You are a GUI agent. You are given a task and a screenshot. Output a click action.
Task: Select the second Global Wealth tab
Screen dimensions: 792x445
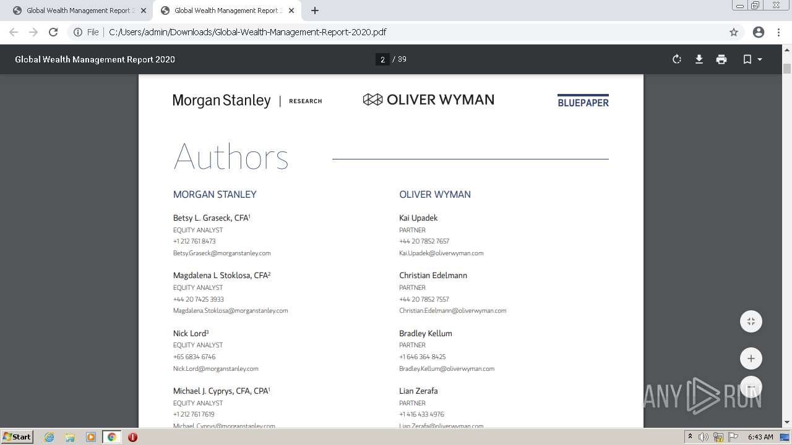pos(226,11)
